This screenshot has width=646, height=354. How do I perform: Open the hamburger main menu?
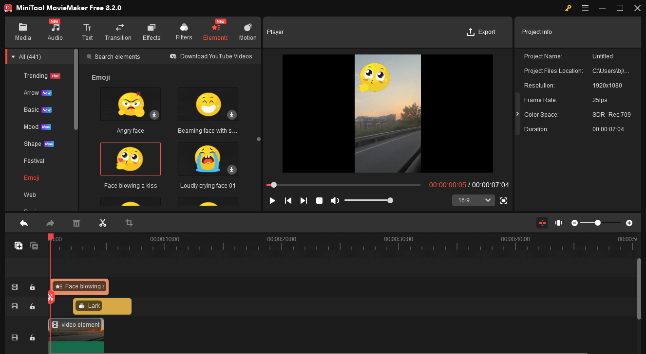585,8
